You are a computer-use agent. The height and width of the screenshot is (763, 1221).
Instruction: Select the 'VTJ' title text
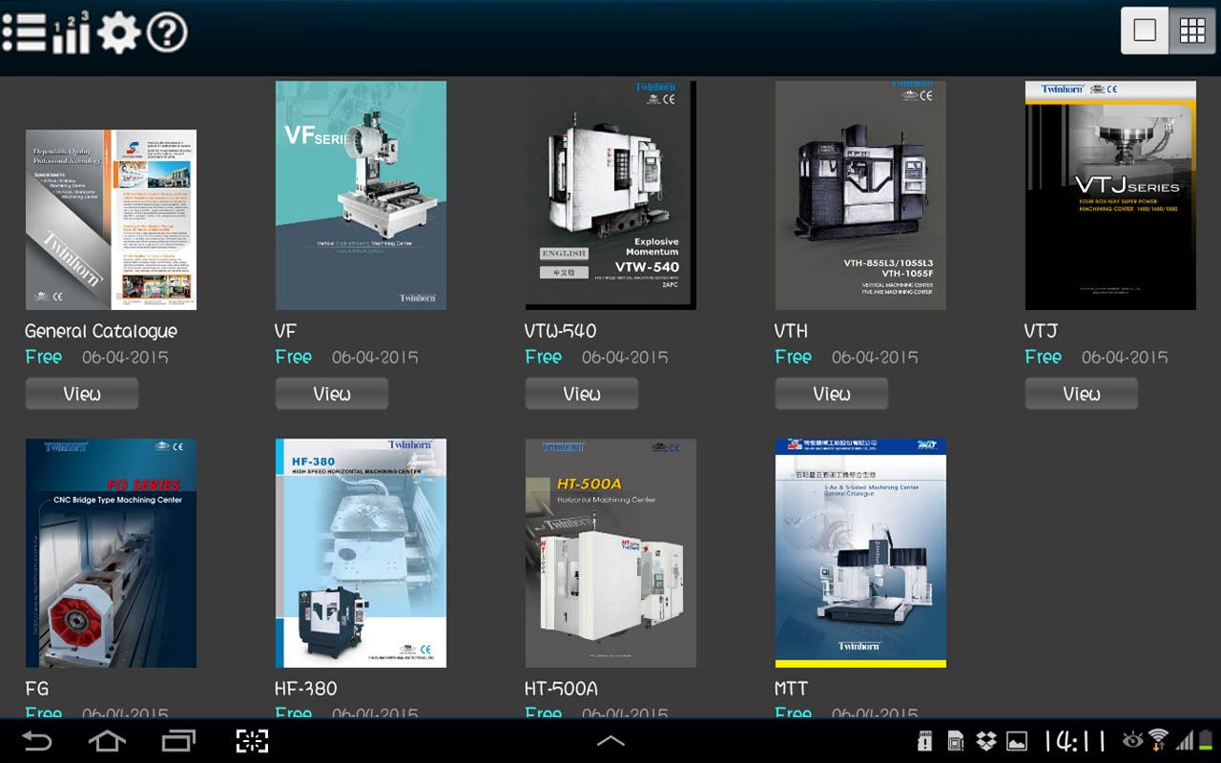tap(1042, 331)
